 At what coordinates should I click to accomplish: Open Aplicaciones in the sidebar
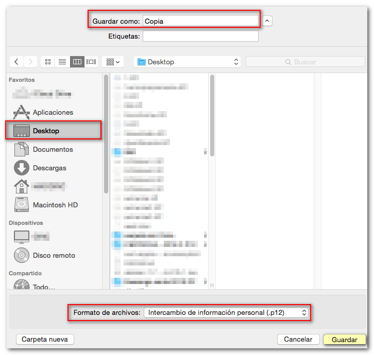point(53,112)
